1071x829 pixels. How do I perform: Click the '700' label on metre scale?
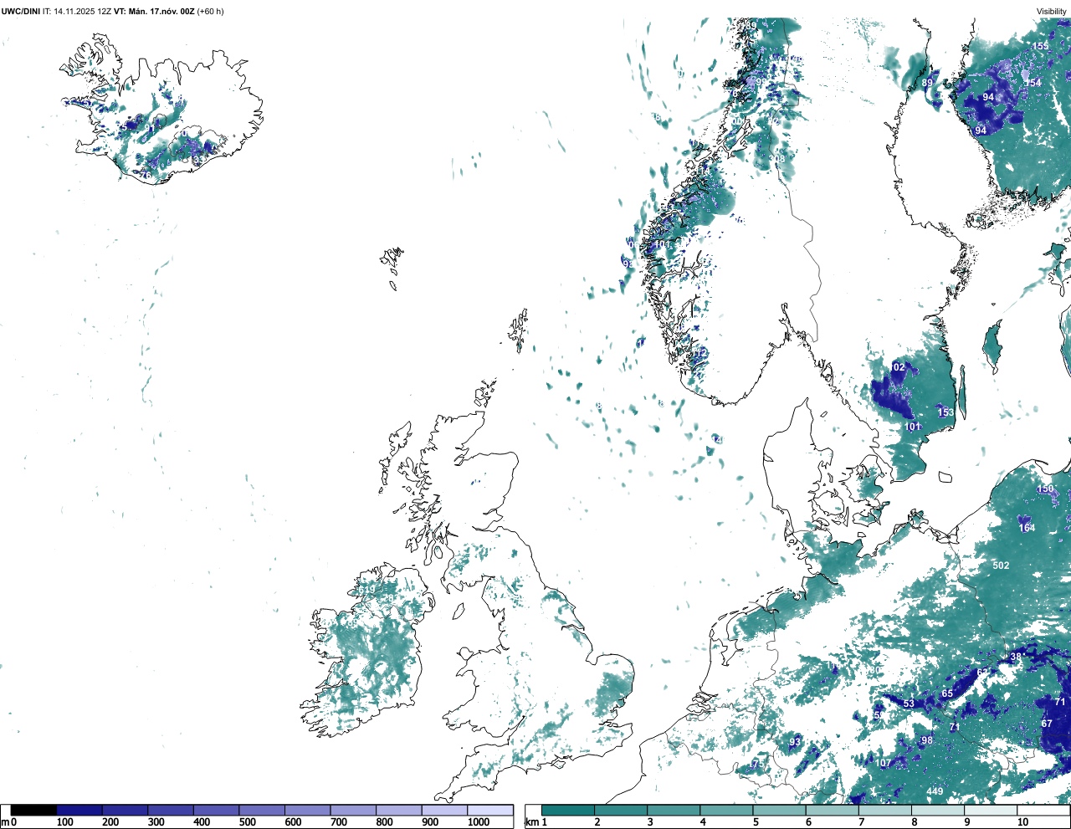[339, 822]
